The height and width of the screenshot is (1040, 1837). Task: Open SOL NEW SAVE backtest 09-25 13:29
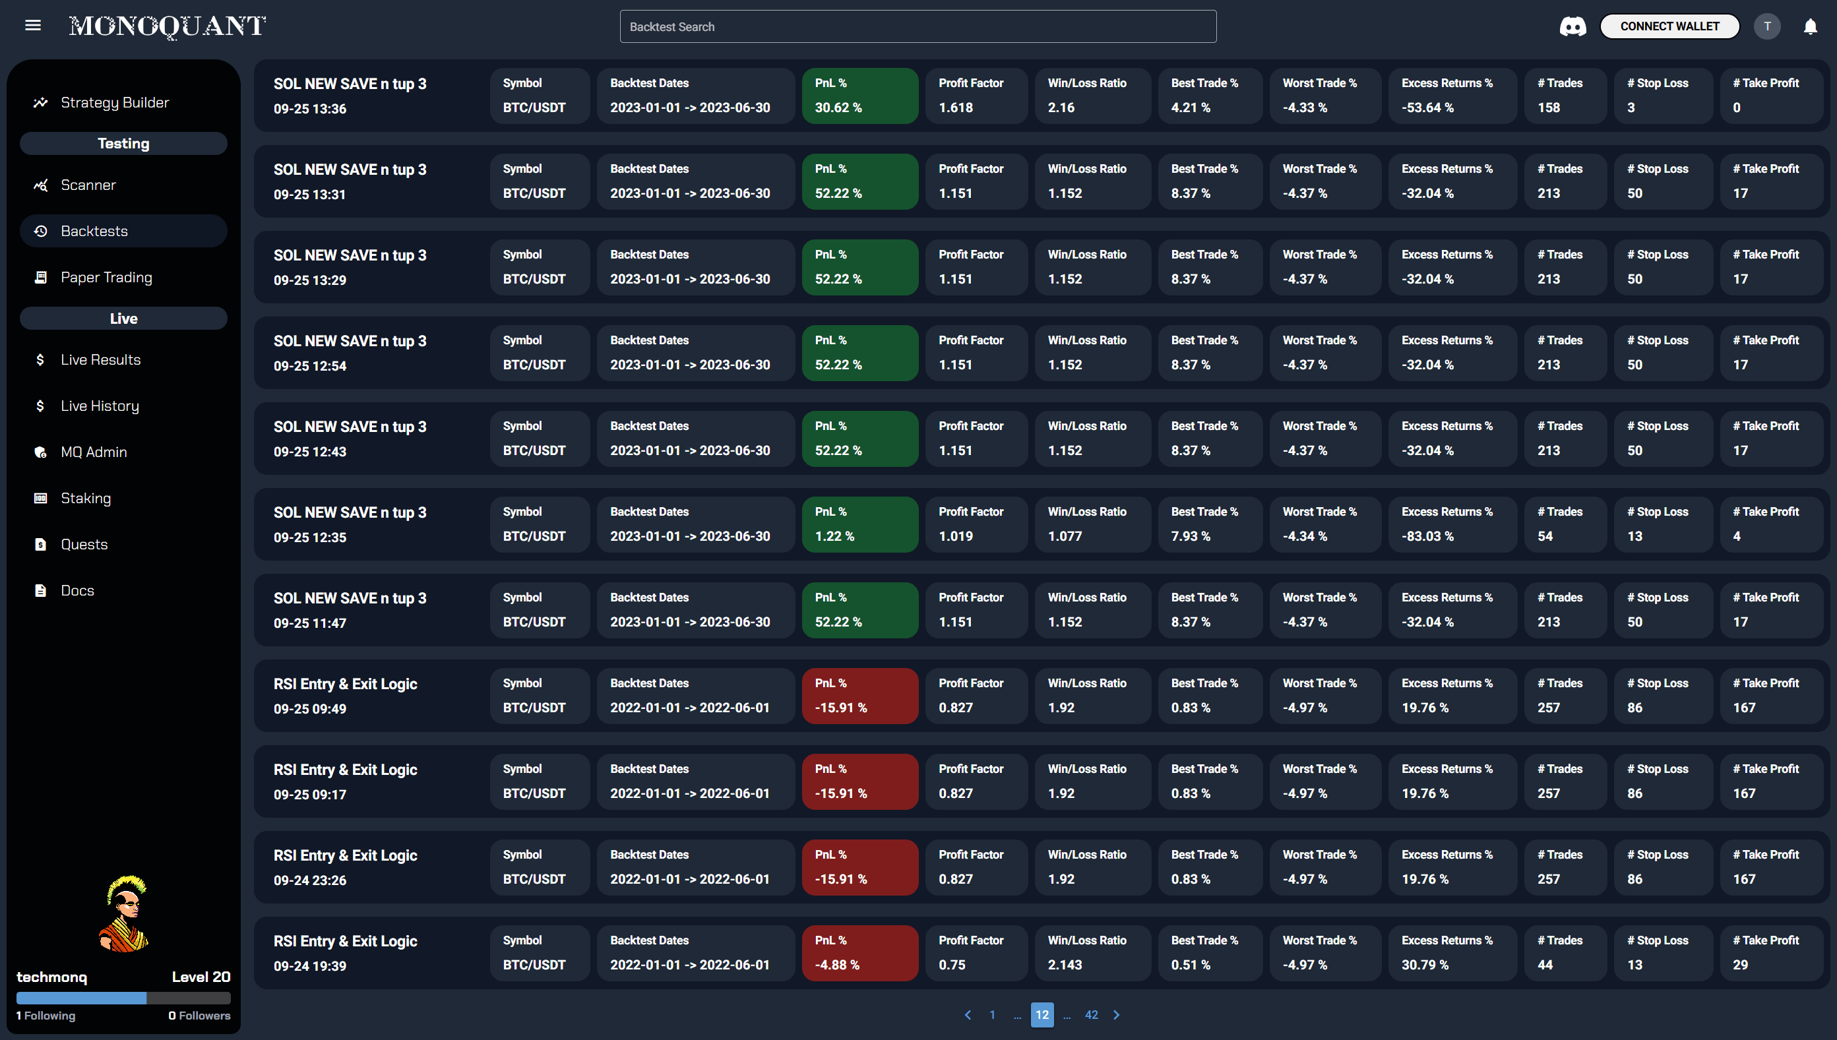pyautogui.click(x=1042, y=267)
